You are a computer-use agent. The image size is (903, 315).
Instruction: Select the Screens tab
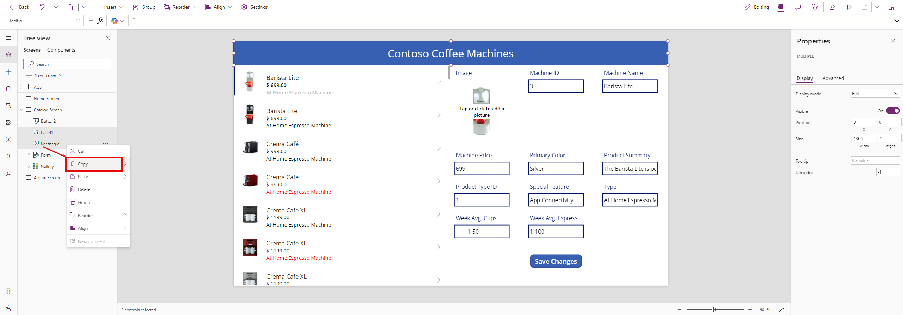coord(32,50)
